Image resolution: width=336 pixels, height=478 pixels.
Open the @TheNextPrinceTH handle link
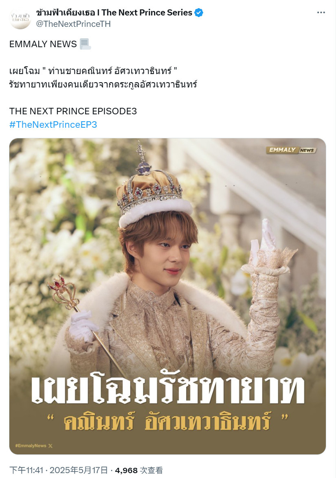point(73,24)
